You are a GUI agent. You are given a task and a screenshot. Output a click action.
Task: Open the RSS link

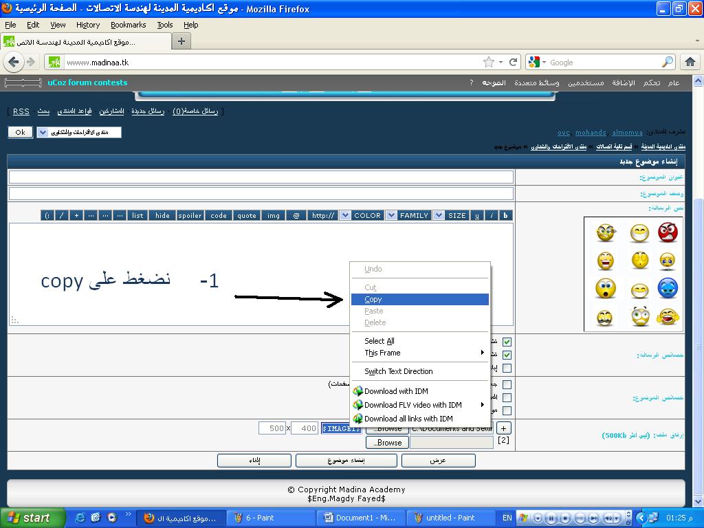[x=21, y=111]
